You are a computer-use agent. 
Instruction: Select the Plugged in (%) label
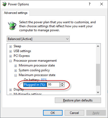click(x=35, y=85)
